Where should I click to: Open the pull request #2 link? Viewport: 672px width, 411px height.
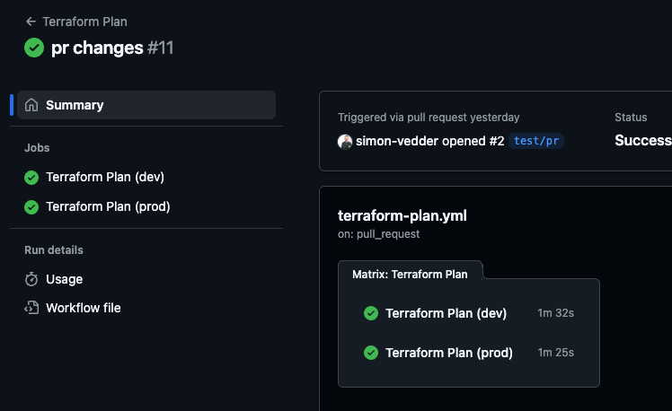[x=496, y=141]
